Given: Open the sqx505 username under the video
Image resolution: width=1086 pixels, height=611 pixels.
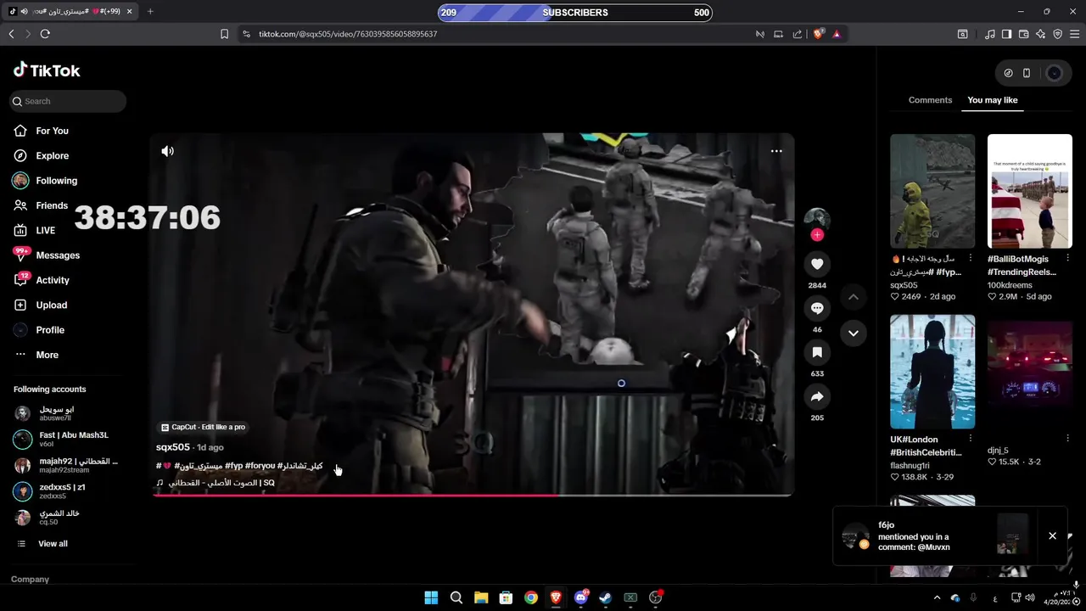Looking at the screenshot, I should 173,447.
